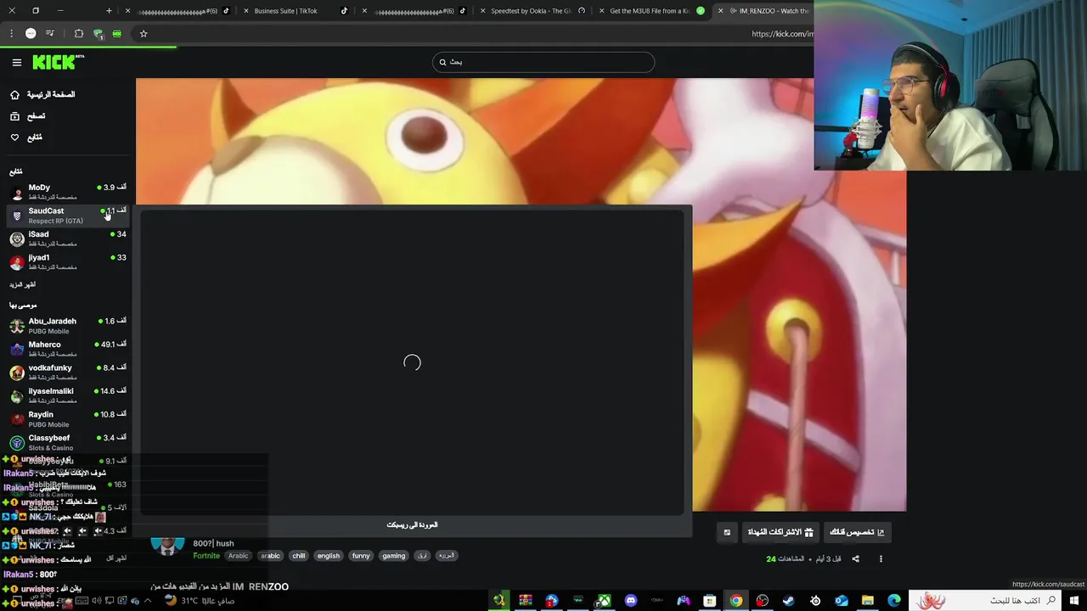Select the gaming tag
The height and width of the screenshot is (611, 1087).
click(x=393, y=556)
